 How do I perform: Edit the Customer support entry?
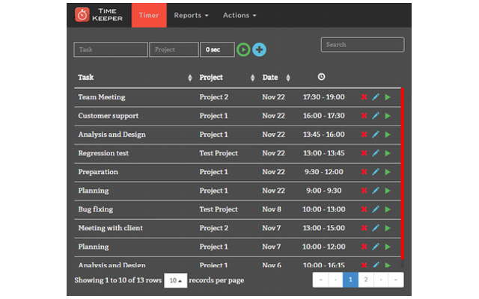(376, 116)
